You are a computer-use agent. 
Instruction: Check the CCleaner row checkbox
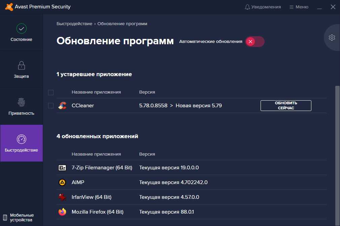click(x=51, y=106)
